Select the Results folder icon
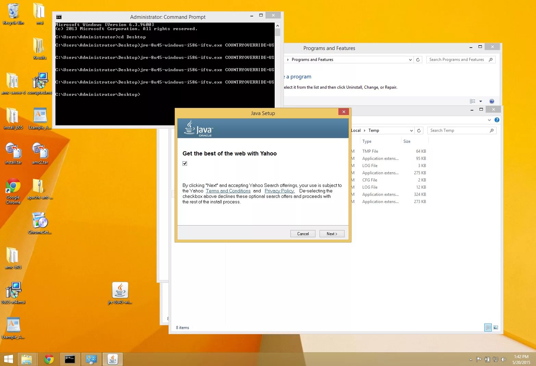 [39, 49]
